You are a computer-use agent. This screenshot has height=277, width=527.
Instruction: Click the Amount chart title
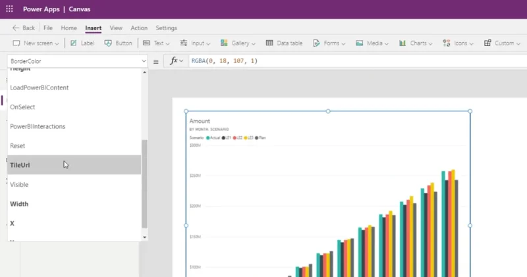(x=200, y=121)
